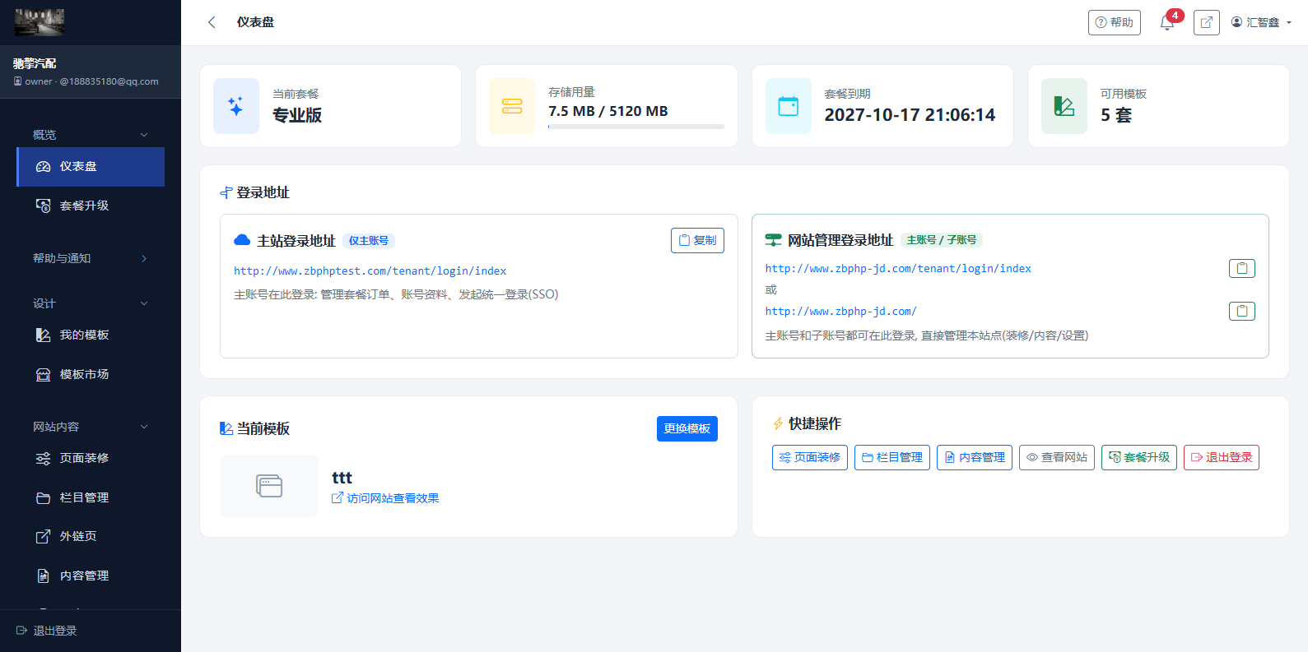This screenshot has height=652, width=1308.
Task: Click the storage icon on 存储用量 card
Action: (x=512, y=106)
